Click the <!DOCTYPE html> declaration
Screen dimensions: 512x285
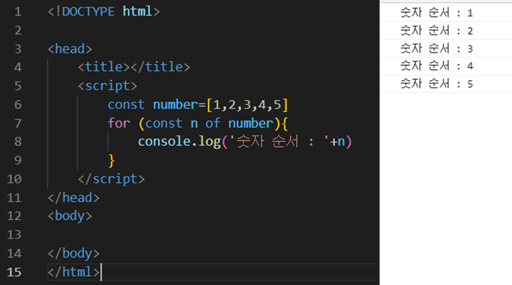(104, 12)
